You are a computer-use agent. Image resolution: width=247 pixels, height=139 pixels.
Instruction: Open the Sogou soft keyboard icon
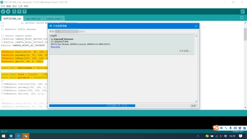235,128
